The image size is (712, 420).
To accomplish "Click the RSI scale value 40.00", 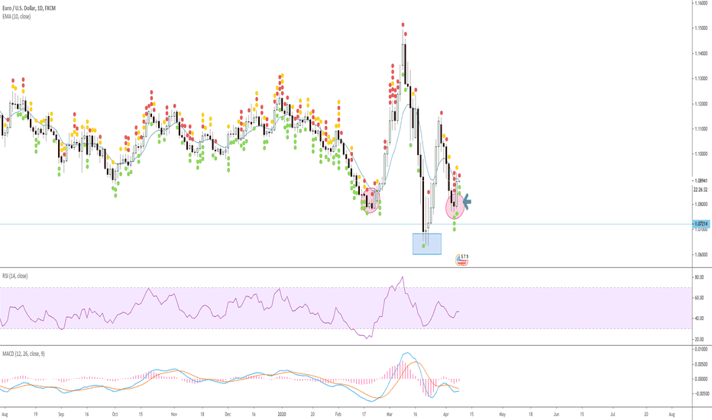I will pyautogui.click(x=699, y=318).
